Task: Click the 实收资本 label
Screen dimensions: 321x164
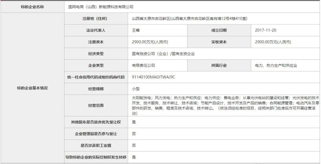Action: [219, 42]
